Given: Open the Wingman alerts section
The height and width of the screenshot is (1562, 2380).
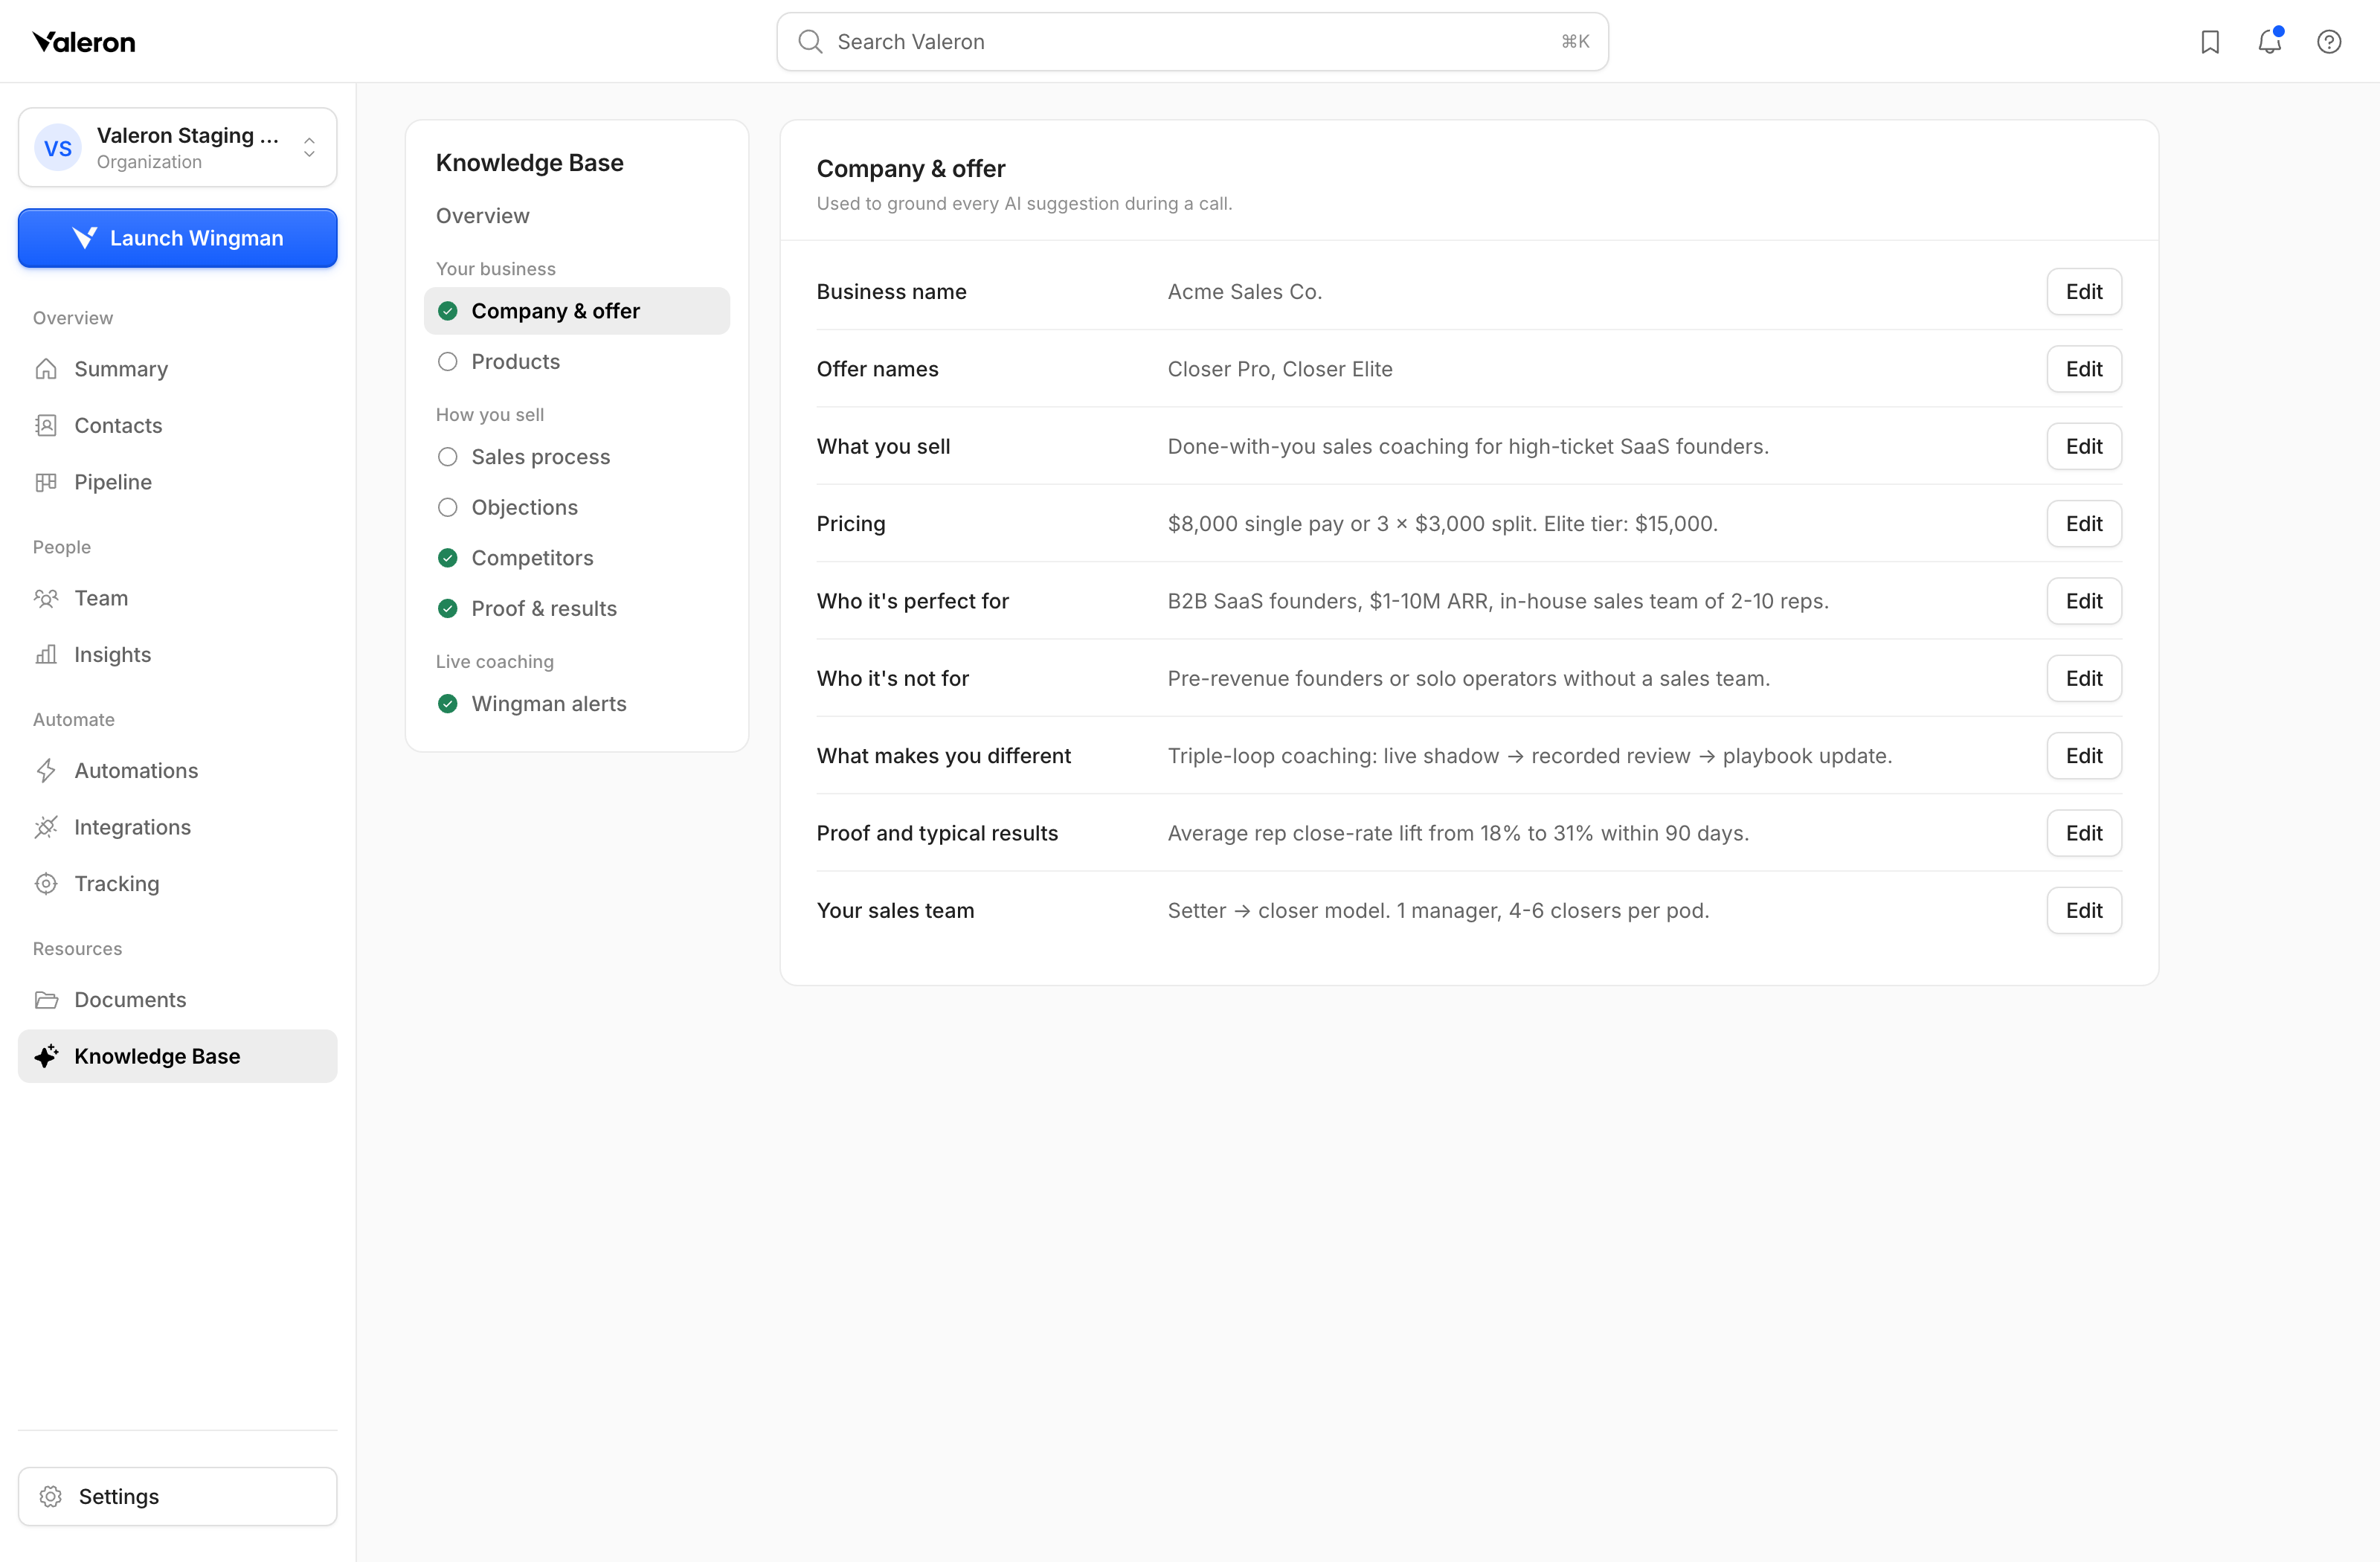Looking at the screenshot, I should pyautogui.click(x=577, y=704).
